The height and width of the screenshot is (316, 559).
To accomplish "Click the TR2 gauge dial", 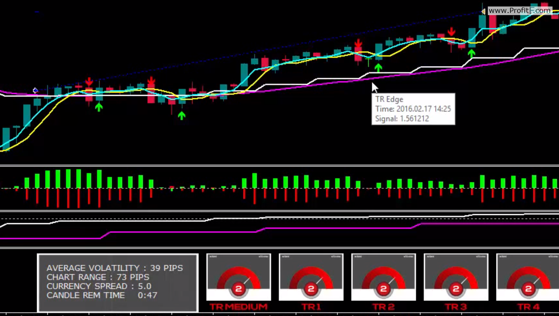I will coord(383,277).
